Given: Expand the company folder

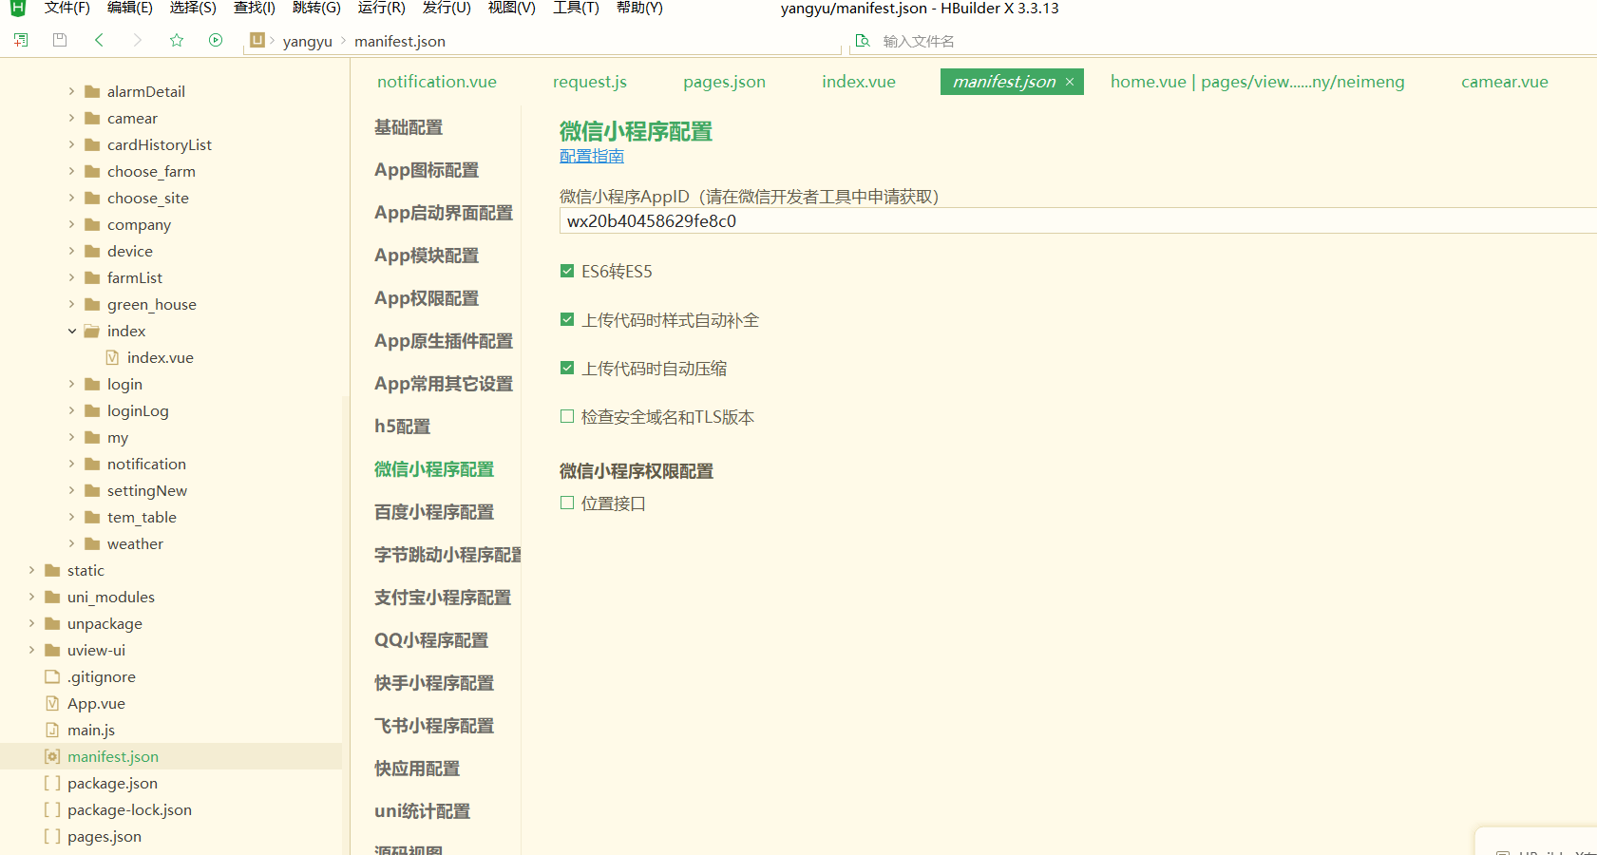Looking at the screenshot, I should click(72, 224).
